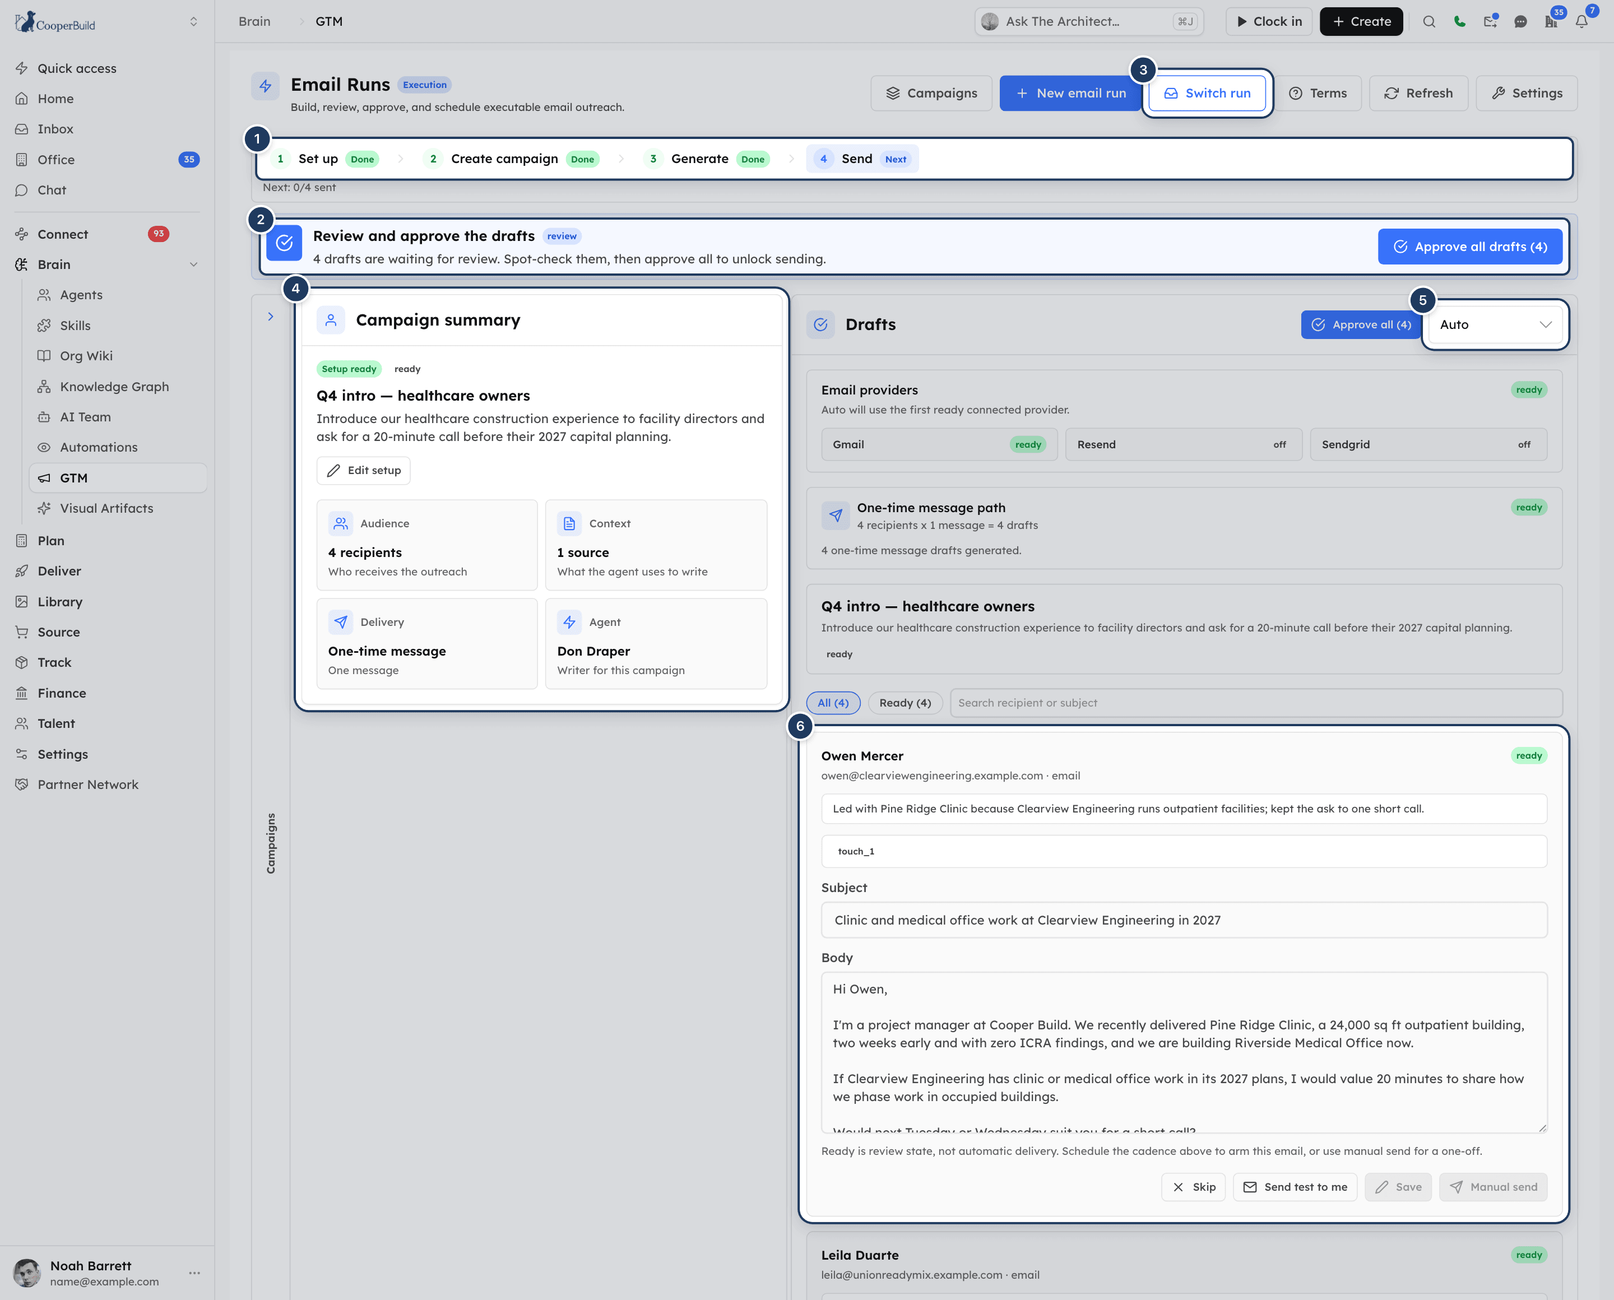Send test to me for Owen Mercer
The image size is (1614, 1300).
click(1295, 1187)
